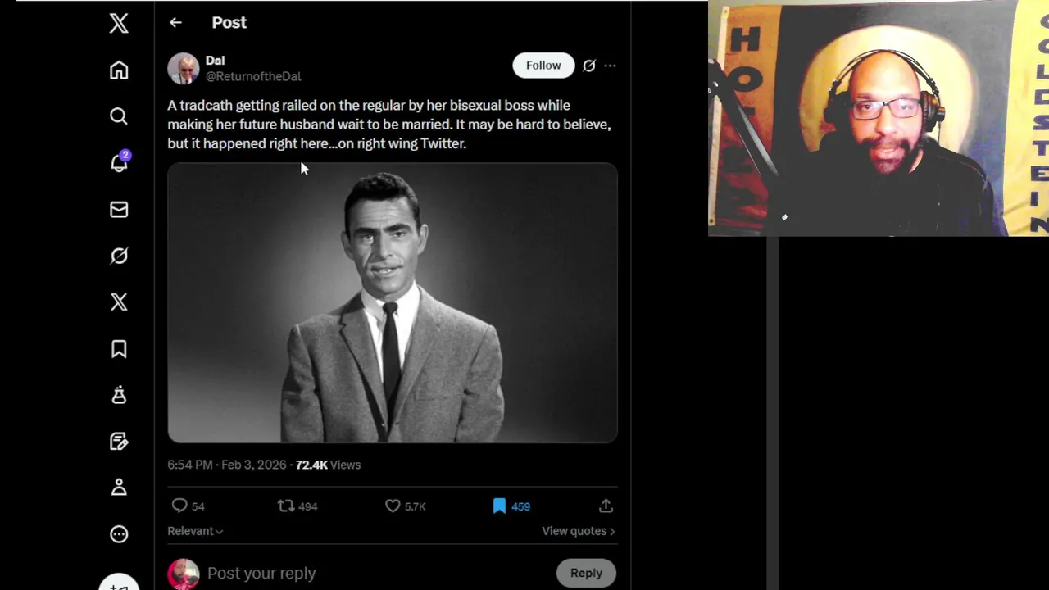Toggle the bookmark with 459 saves
Viewport: 1049px width, 590px height.
coord(499,506)
